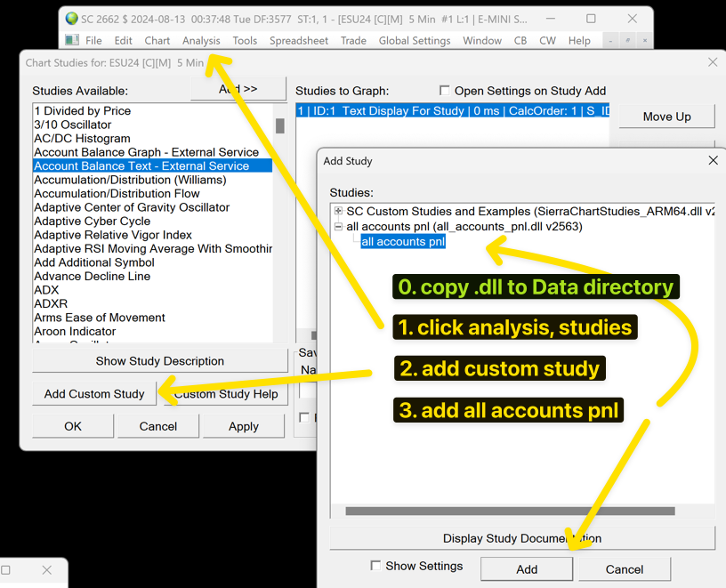Select the all accounts pnl study

point(403,242)
